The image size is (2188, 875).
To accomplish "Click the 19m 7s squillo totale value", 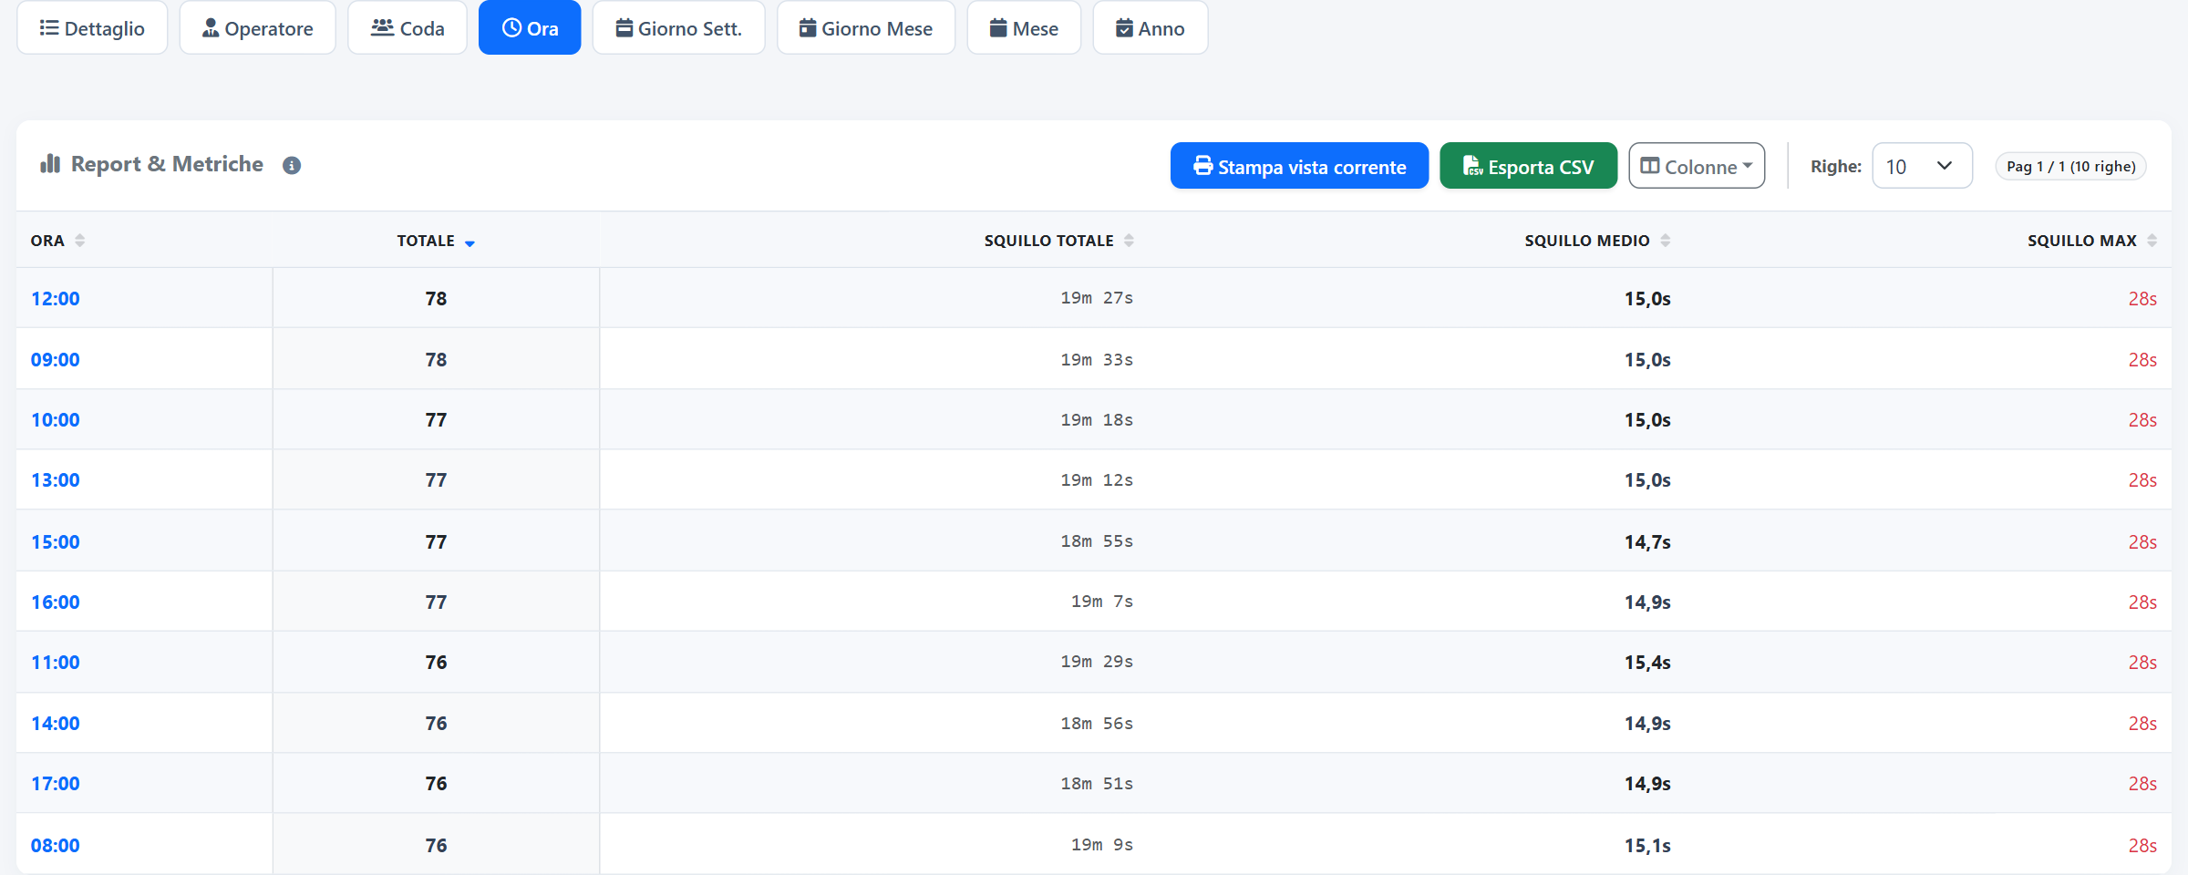I will pos(1102,602).
